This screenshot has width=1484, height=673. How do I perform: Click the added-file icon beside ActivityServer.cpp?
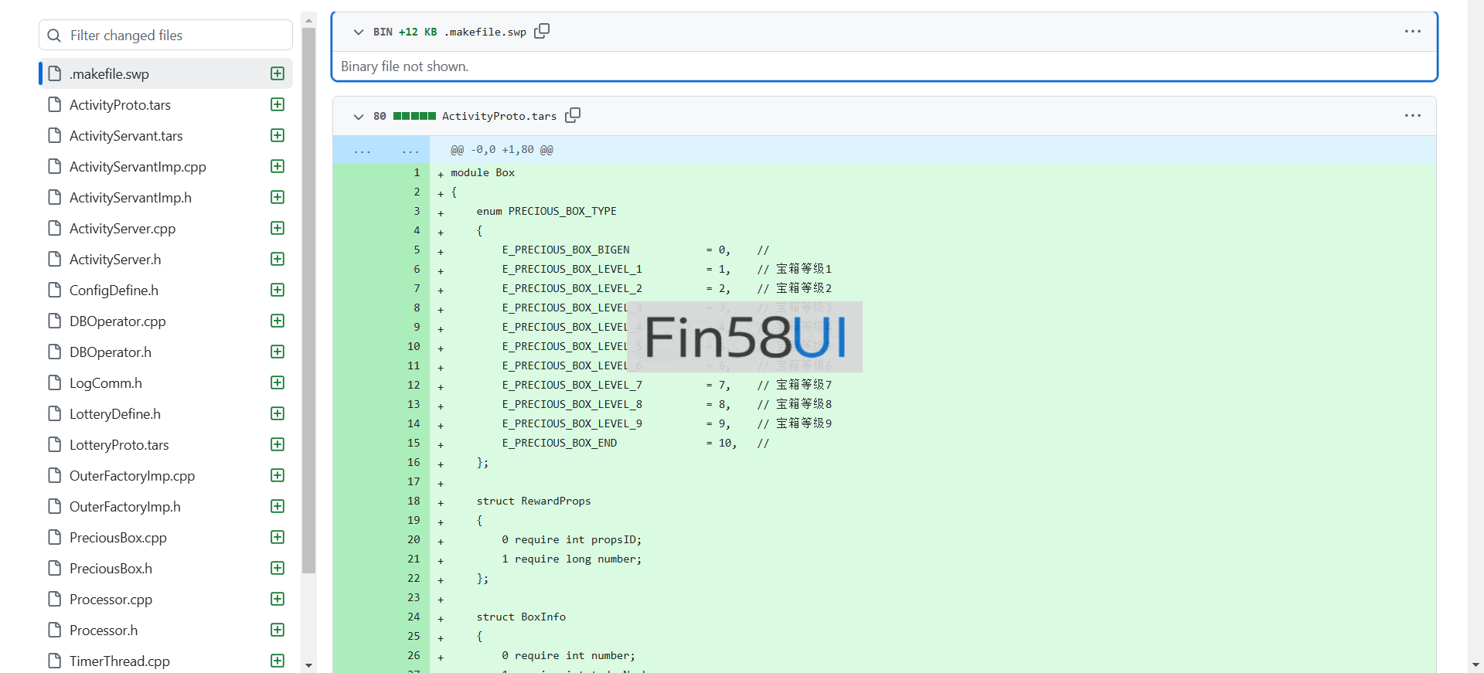[x=277, y=228]
